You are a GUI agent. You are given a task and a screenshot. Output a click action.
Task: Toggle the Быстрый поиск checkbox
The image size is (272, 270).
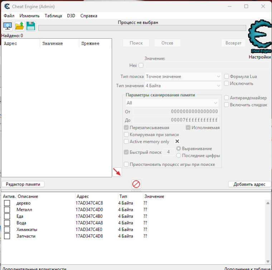tap(126, 152)
